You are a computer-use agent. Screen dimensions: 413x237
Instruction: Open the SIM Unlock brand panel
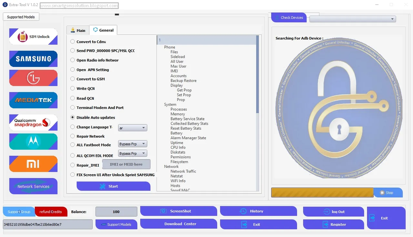(x=33, y=37)
